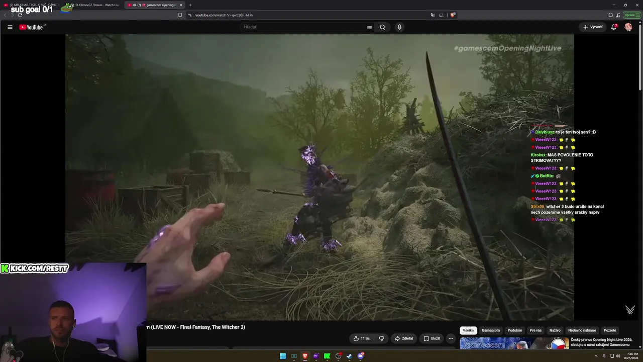The height and width of the screenshot is (362, 643).
Task: Open the media control music note icon
Action: tap(618, 15)
